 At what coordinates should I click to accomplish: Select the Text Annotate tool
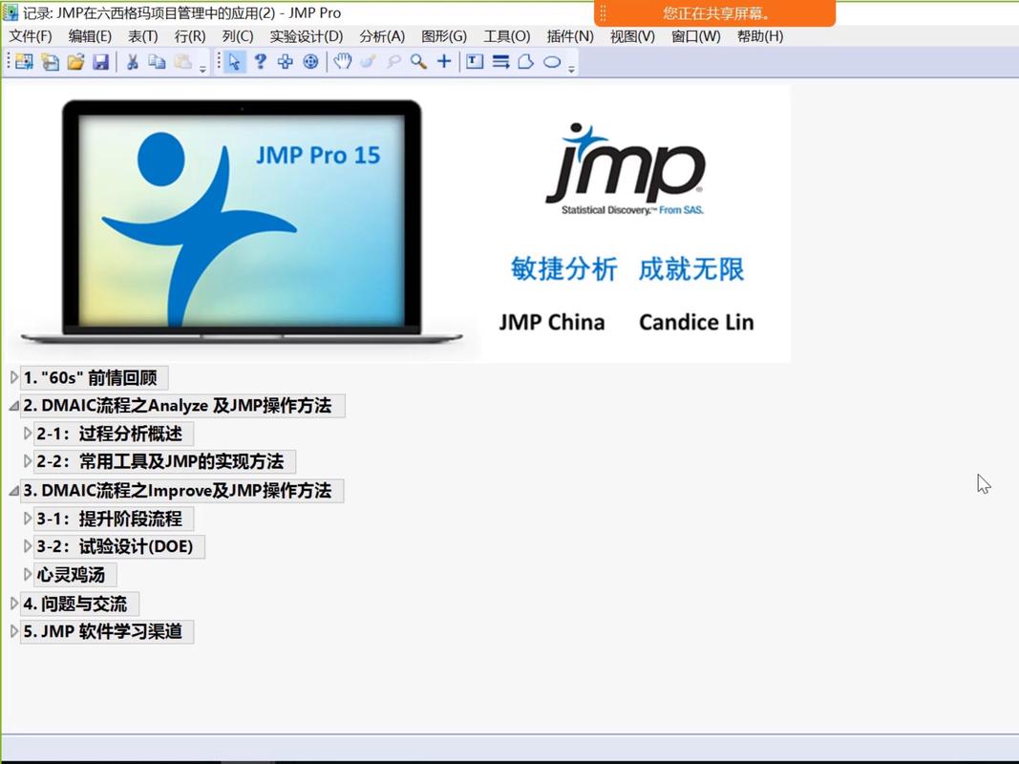click(475, 62)
